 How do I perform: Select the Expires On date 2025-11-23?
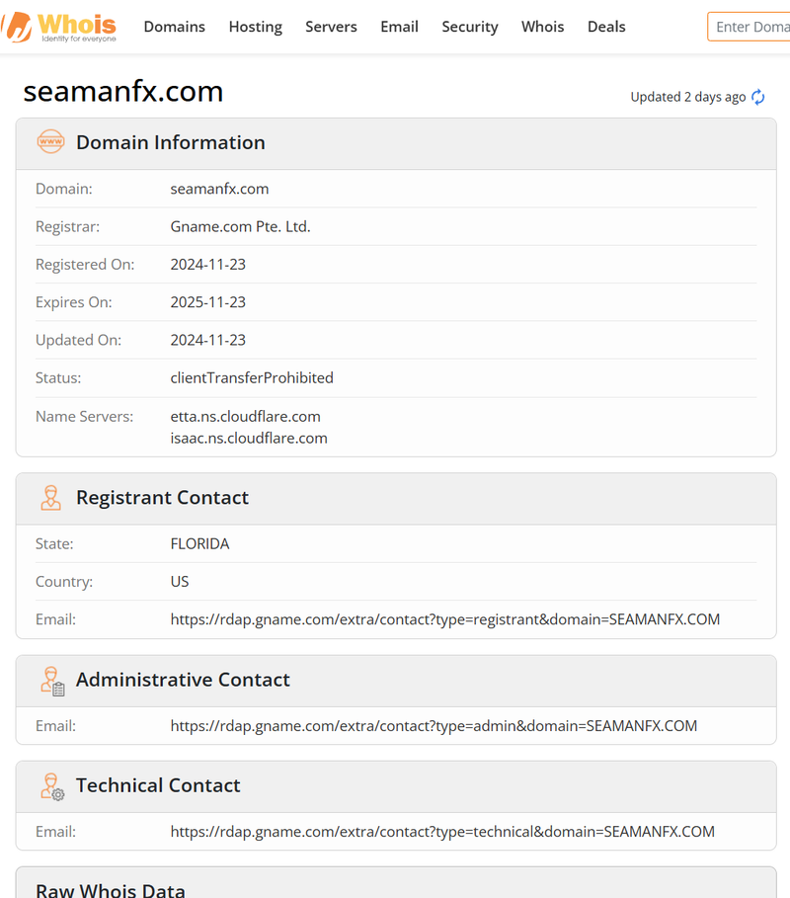[x=207, y=302]
